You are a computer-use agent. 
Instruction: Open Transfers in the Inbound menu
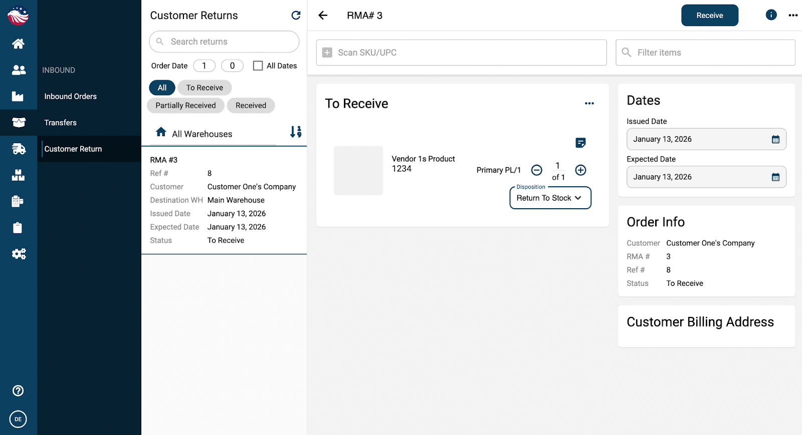coord(61,123)
